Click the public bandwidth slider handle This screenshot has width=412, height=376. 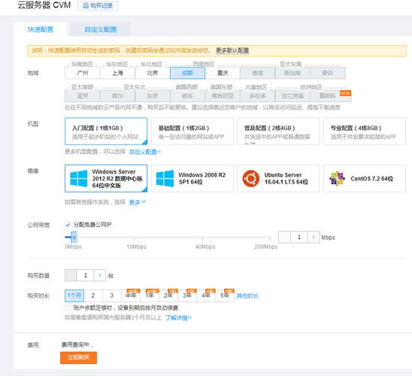[x=74, y=238]
